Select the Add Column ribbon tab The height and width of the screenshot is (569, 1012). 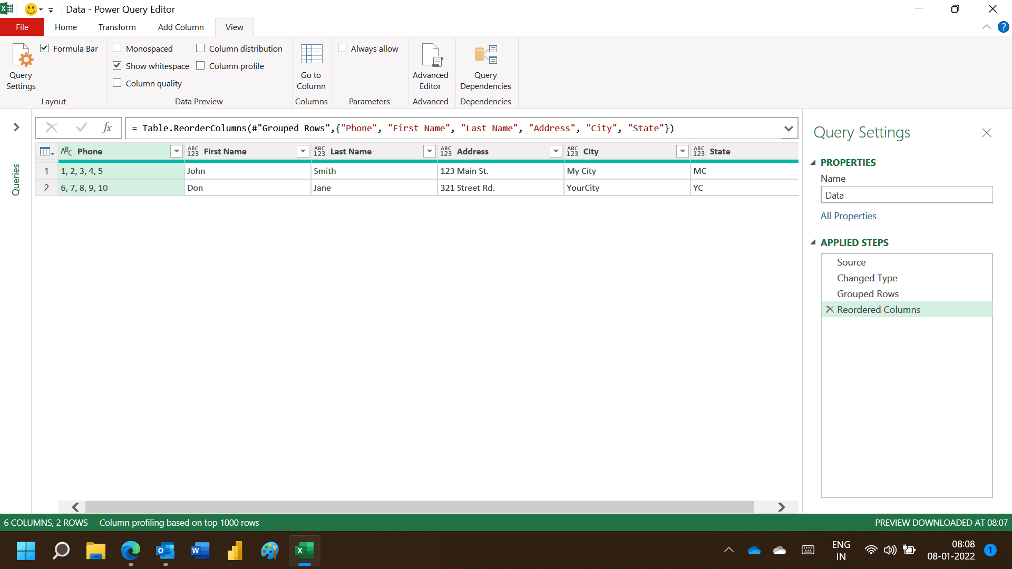[x=181, y=27]
